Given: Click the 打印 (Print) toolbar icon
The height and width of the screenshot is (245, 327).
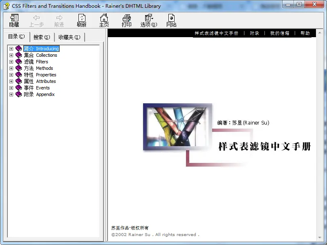Looking at the screenshot, I should coord(127,20).
